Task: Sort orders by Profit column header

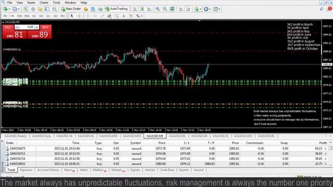Action: pyautogui.click(x=323, y=143)
